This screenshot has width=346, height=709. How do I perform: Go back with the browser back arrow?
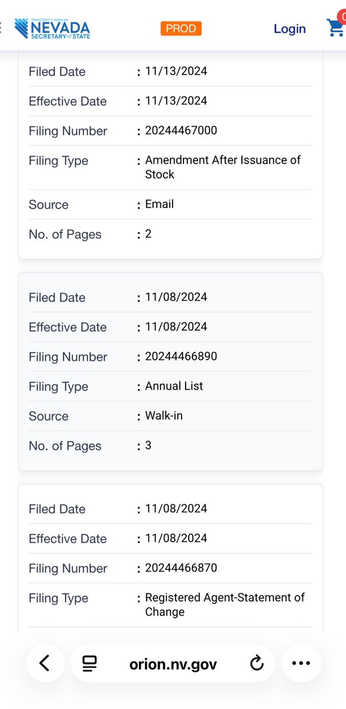click(44, 663)
